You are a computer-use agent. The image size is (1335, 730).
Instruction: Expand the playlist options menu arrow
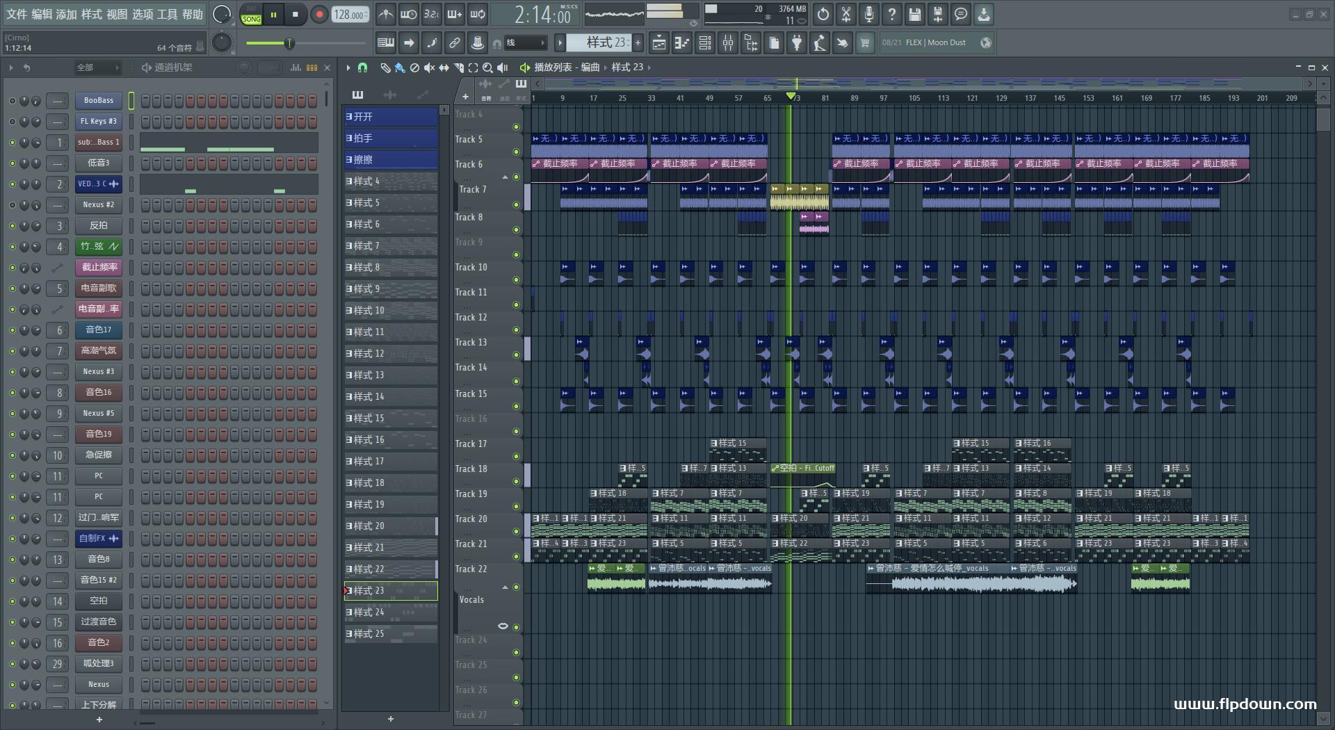(x=348, y=67)
